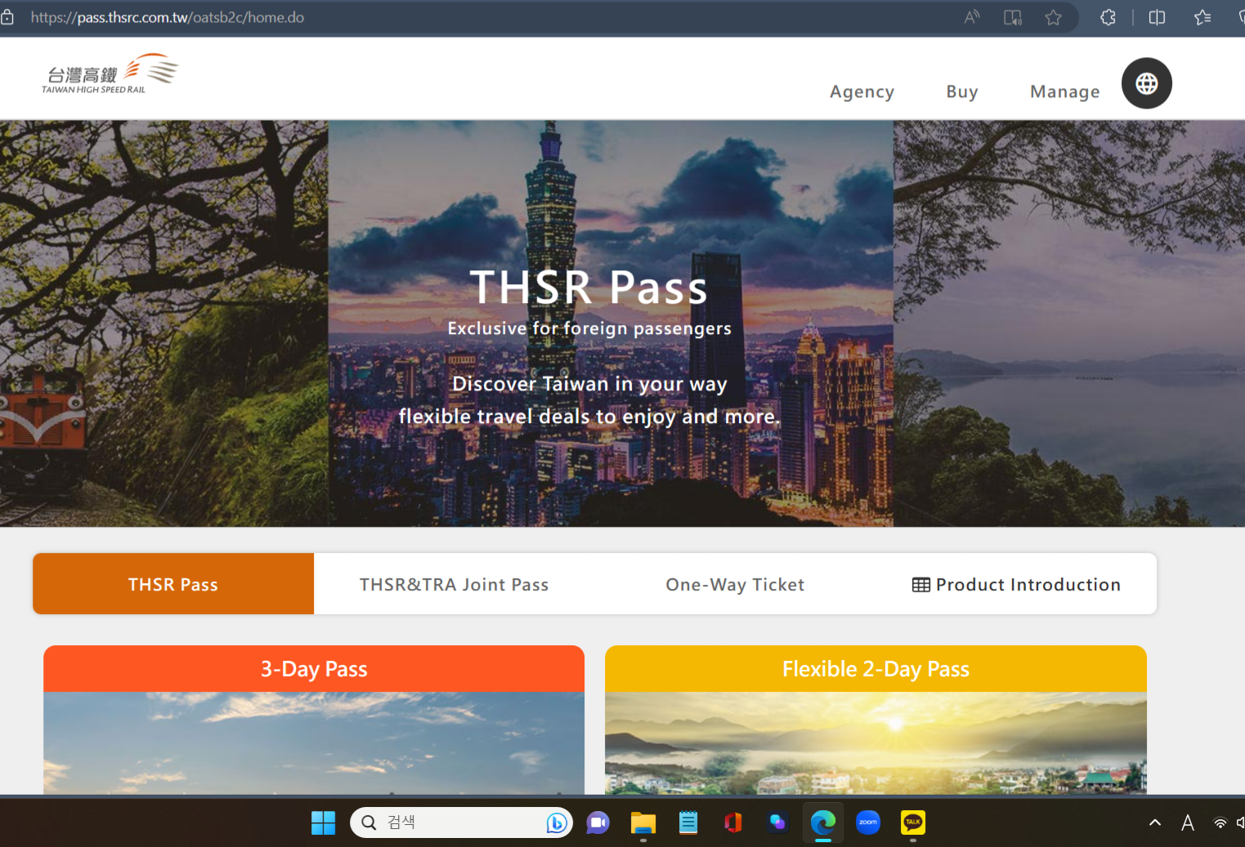Open the KakaoTalk taskbar icon
Image resolution: width=1245 pixels, height=847 pixels.
point(913,822)
